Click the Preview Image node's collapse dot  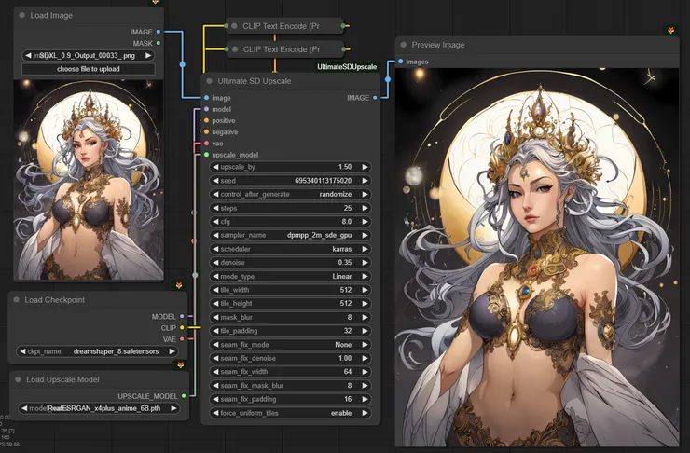coord(403,45)
